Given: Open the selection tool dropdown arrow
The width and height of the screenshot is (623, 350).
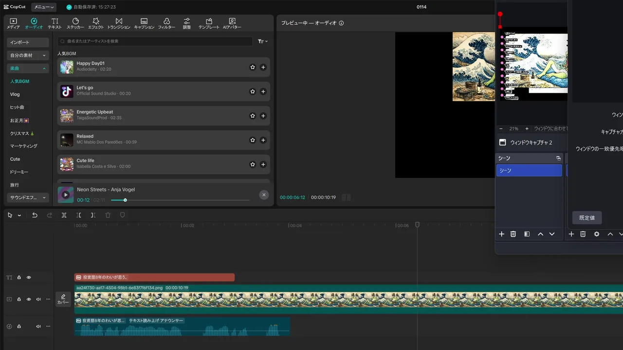Looking at the screenshot, I should pos(19,215).
